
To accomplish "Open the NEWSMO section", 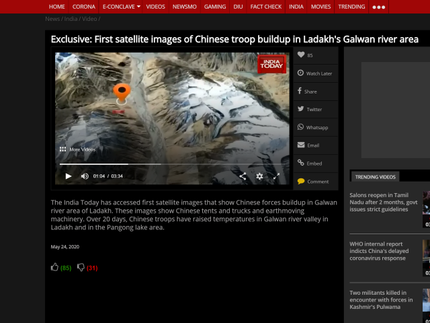I will tap(185, 7).
